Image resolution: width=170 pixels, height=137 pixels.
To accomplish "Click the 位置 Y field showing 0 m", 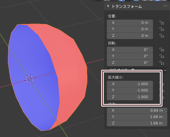I will (x=130, y=29).
